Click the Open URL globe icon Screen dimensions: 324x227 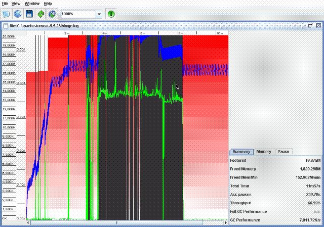pos(18,14)
